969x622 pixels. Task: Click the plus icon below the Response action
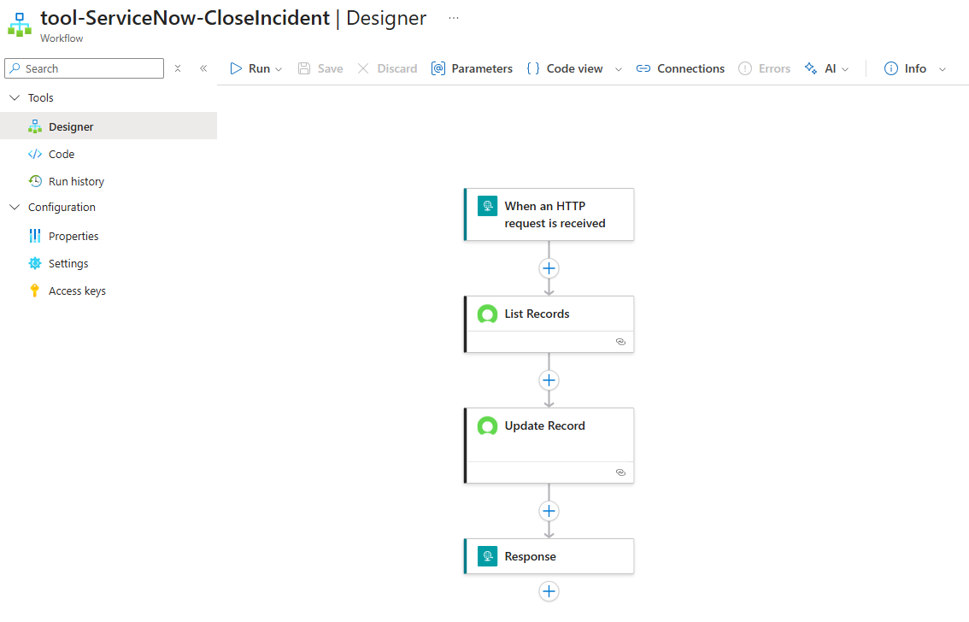click(x=549, y=591)
